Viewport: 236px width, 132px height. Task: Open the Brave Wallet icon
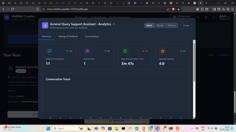(219, 9)
